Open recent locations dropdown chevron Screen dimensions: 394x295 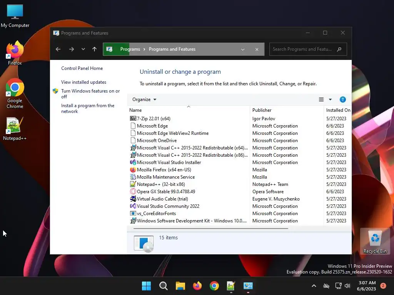pos(83,49)
